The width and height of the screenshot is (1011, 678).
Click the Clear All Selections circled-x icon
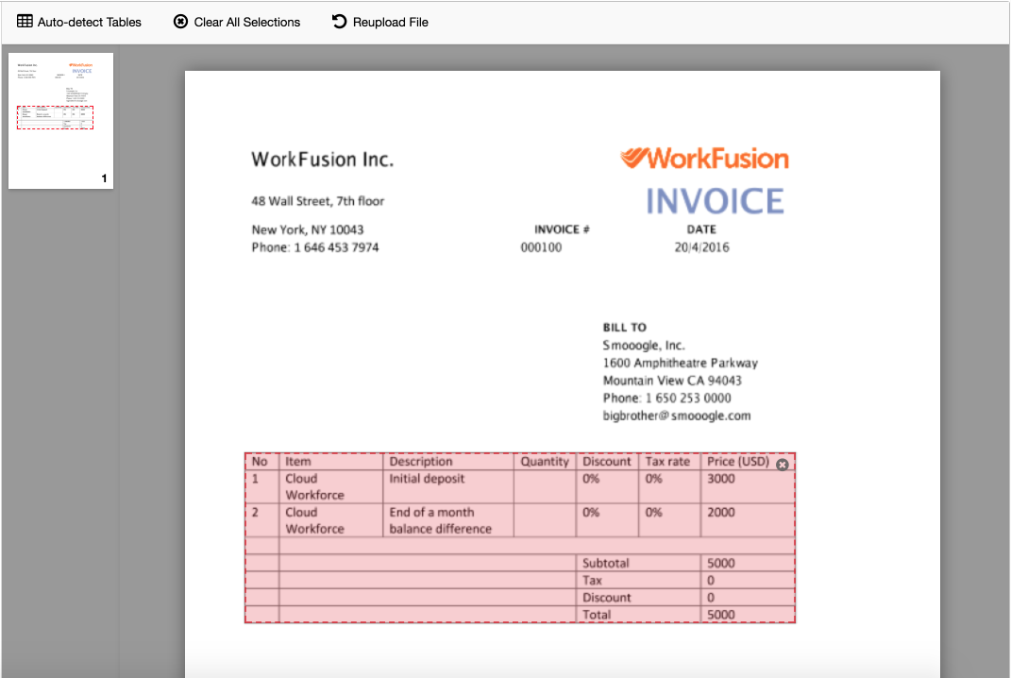[x=180, y=22]
